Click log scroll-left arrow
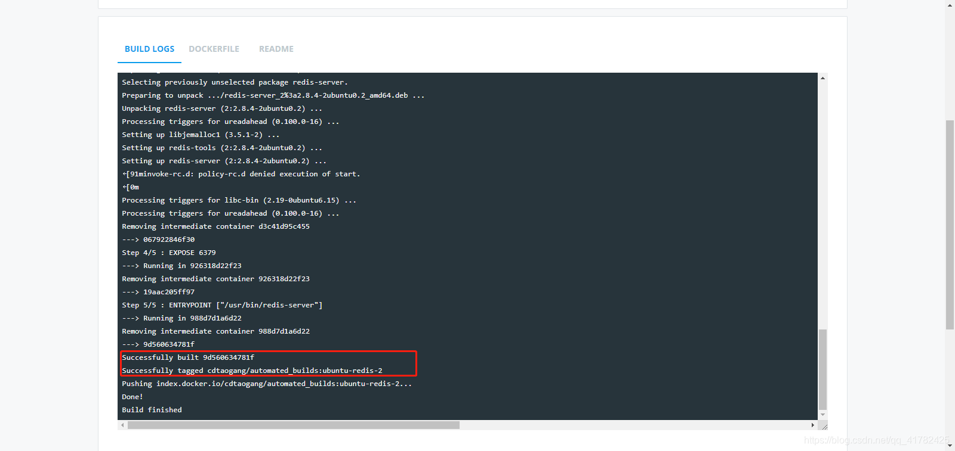 click(x=122, y=425)
